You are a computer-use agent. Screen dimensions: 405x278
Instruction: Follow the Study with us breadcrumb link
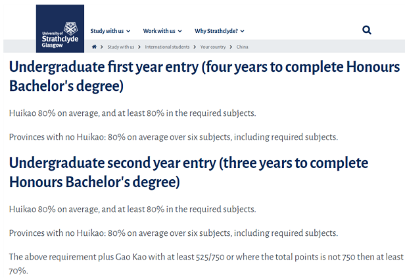coord(120,47)
